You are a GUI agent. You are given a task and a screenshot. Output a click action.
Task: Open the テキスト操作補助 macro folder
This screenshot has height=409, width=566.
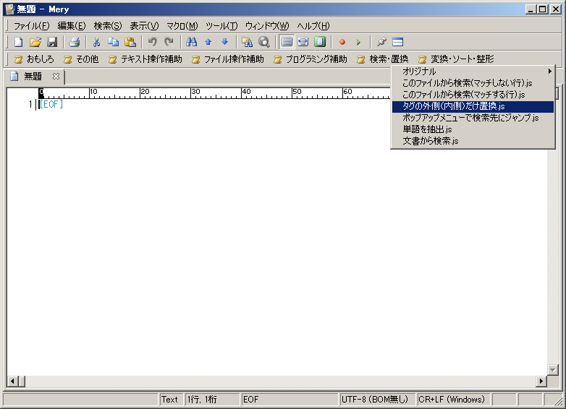coord(145,59)
